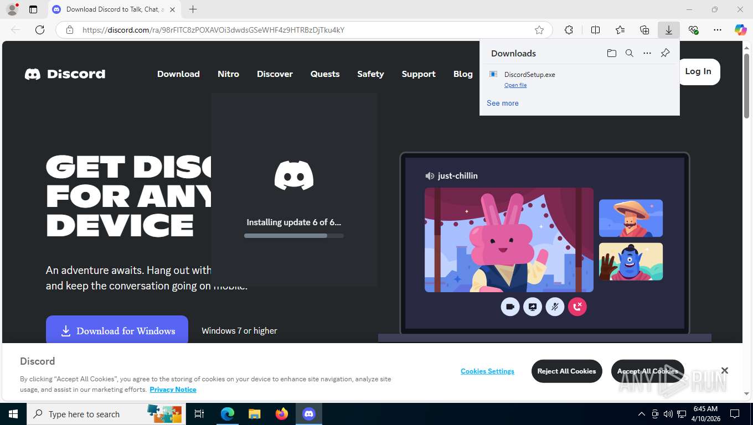This screenshot has height=425, width=753.
Task: Click the blue cyclops avatar thumbnail
Action: click(x=631, y=262)
